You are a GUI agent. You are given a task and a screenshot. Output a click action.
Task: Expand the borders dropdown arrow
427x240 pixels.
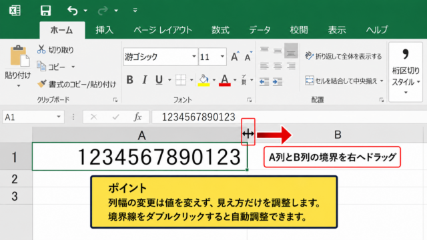point(191,80)
